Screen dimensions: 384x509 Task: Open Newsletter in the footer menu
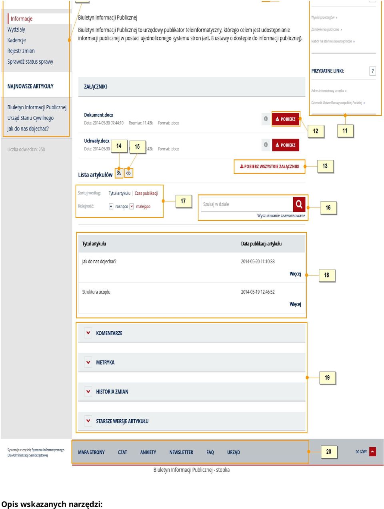coord(181,452)
